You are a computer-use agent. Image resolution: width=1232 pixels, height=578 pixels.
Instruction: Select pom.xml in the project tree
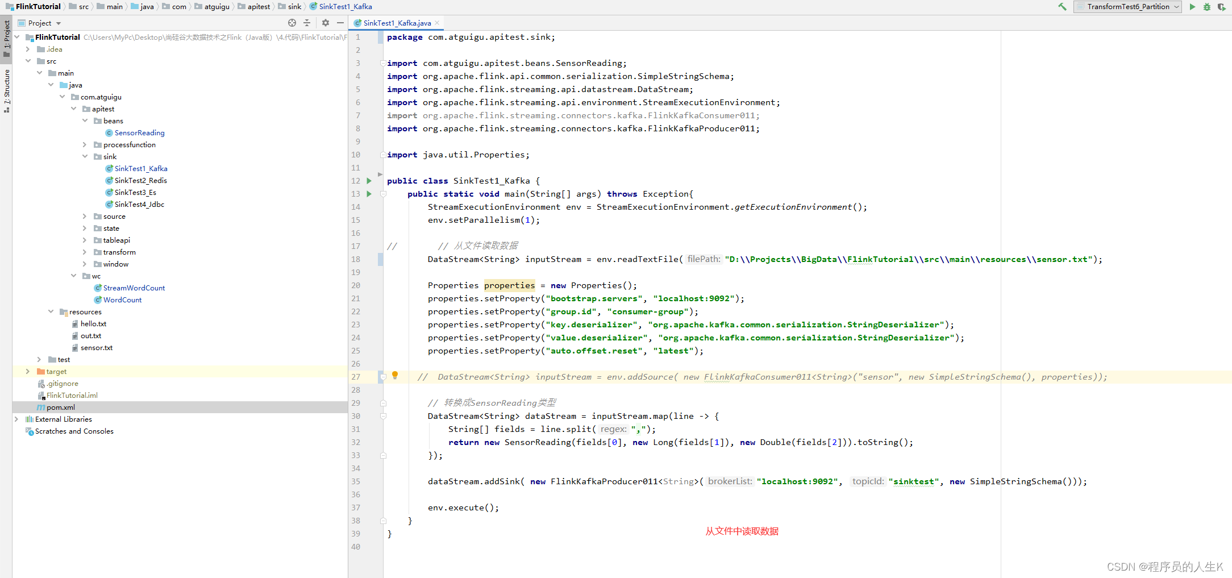click(x=60, y=407)
